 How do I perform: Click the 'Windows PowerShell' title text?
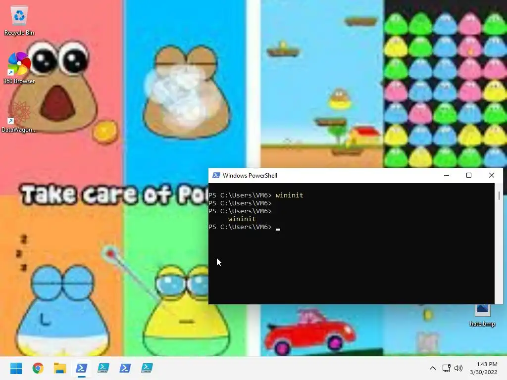click(x=250, y=176)
